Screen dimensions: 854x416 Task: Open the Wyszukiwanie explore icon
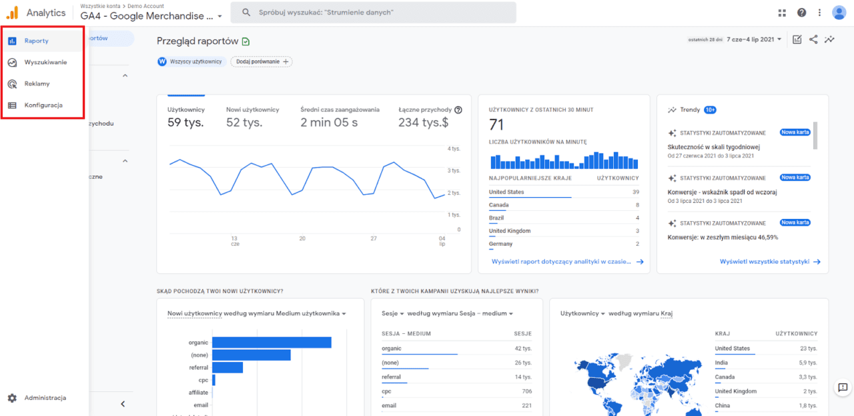click(x=12, y=62)
